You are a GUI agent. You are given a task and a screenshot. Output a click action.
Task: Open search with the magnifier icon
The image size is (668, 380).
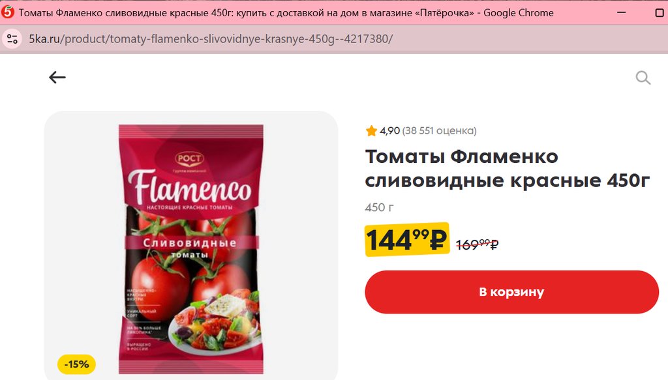pos(643,78)
